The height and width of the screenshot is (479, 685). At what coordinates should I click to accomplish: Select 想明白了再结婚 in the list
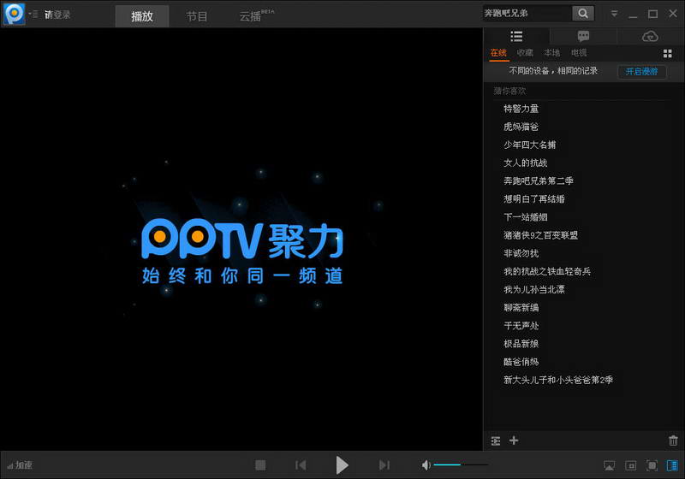(533, 199)
